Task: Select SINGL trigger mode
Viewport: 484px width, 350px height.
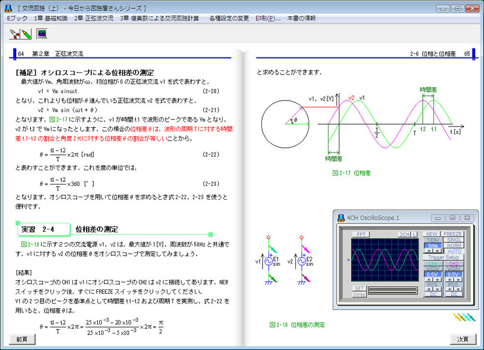Action: (x=454, y=240)
